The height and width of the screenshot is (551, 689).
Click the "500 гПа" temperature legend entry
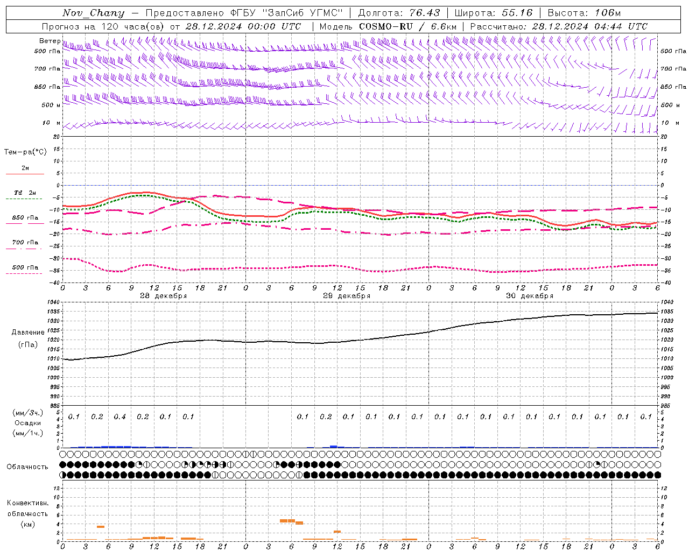coord(25,267)
